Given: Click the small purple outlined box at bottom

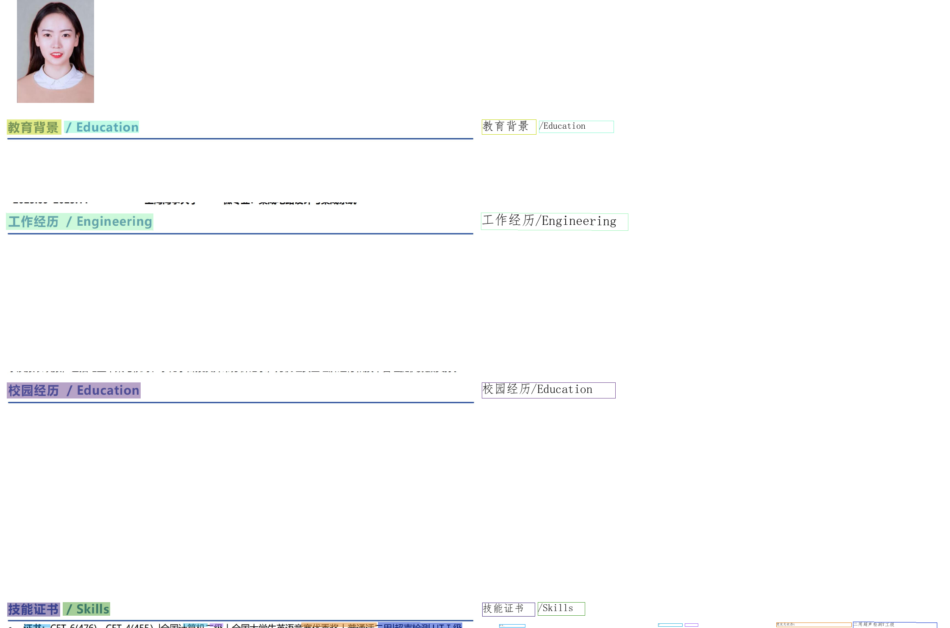Looking at the screenshot, I should [x=691, y=625].
